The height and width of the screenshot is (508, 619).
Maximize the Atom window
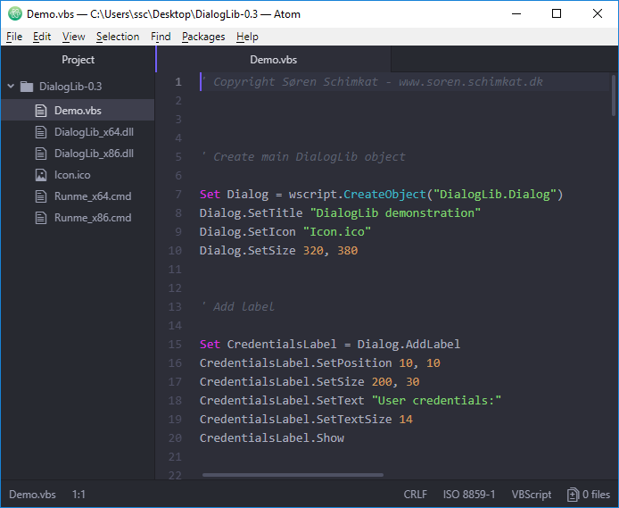pos(557,13)
